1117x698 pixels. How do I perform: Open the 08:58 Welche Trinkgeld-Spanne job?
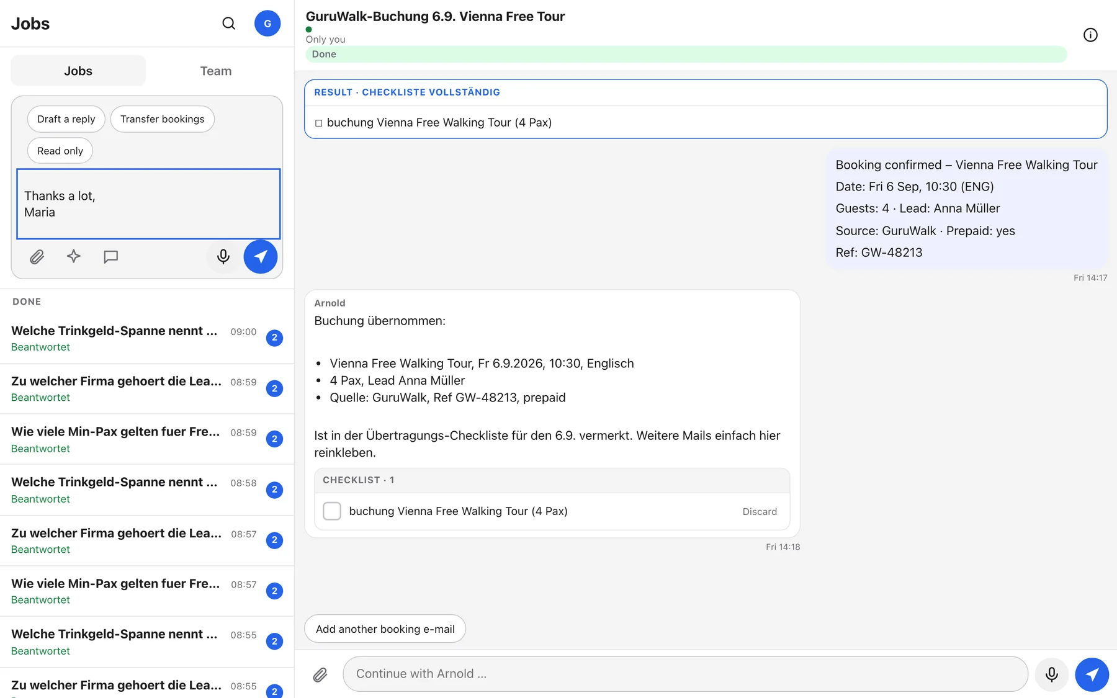(x=147, y=490)
